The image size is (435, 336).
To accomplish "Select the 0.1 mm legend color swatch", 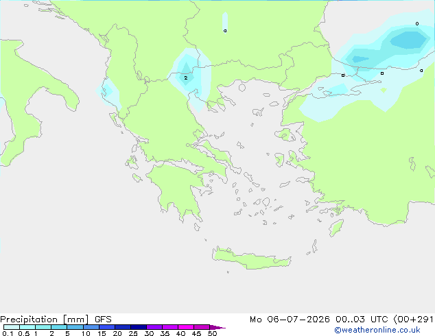I will click(12, 327).
